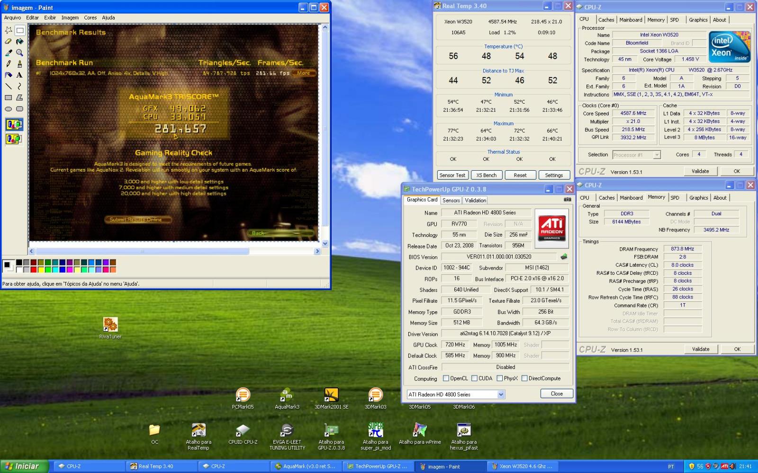Choose the Rectangle shape tool
The image size is (758, 473).
[9, 97]
